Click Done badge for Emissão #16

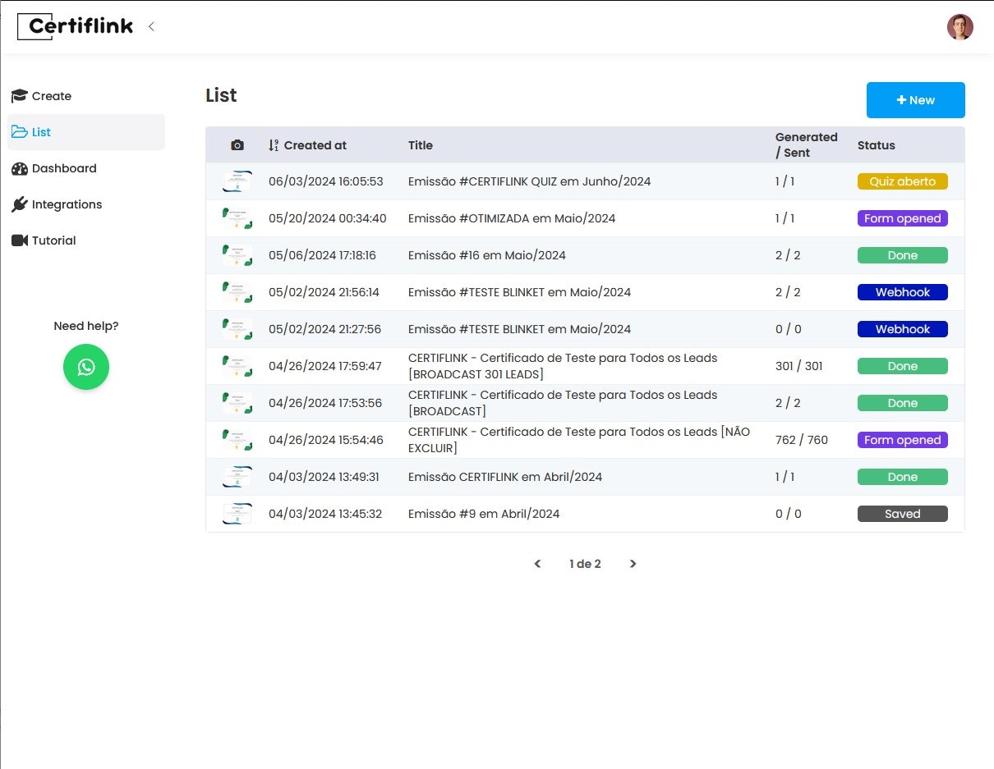(x=903, y=255)
